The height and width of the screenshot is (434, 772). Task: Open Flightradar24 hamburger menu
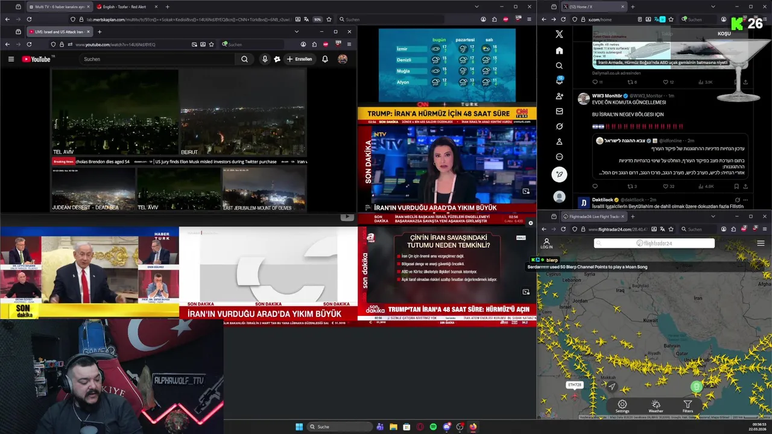coord(761,244)
